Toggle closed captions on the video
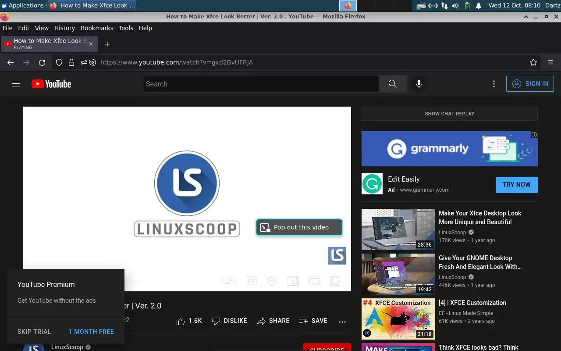The height and width of the screenshot is (351, 561). (x=251, y=281)
